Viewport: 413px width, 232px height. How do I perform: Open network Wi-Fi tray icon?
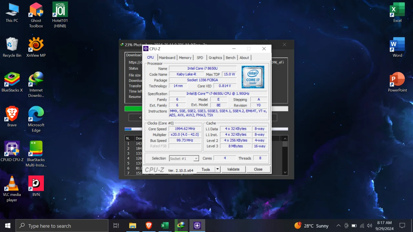point(362,226)
